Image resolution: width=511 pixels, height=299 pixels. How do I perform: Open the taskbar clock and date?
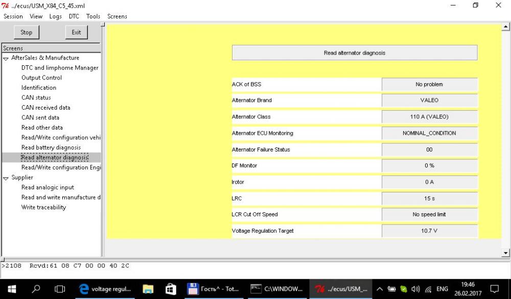tap(468, 289)
